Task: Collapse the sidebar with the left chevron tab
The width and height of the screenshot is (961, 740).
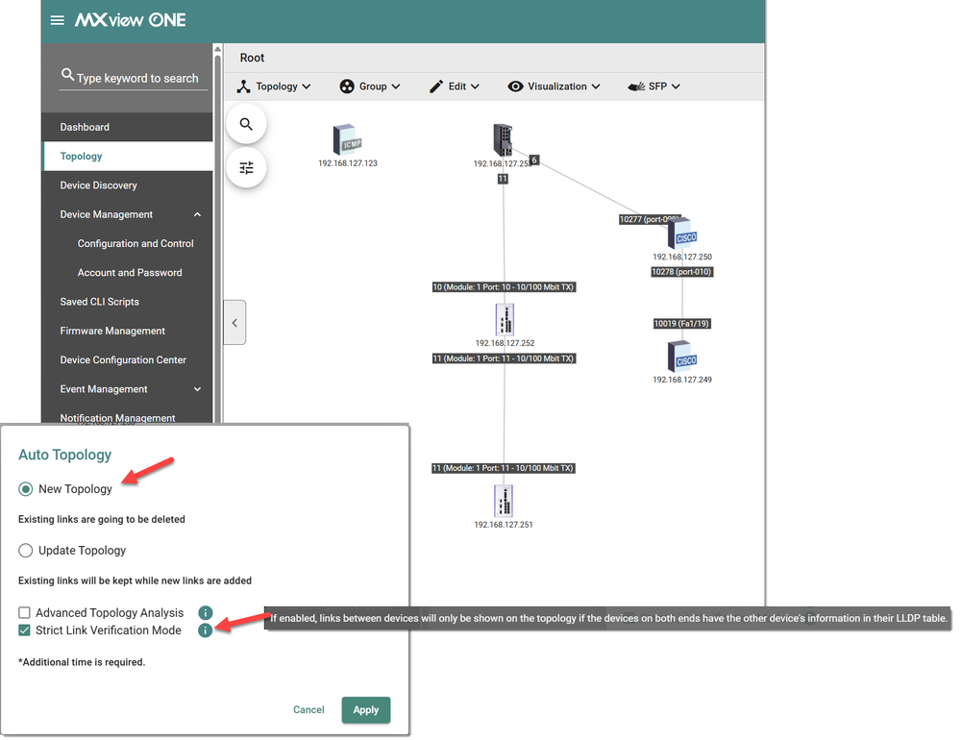Action: 234,323
